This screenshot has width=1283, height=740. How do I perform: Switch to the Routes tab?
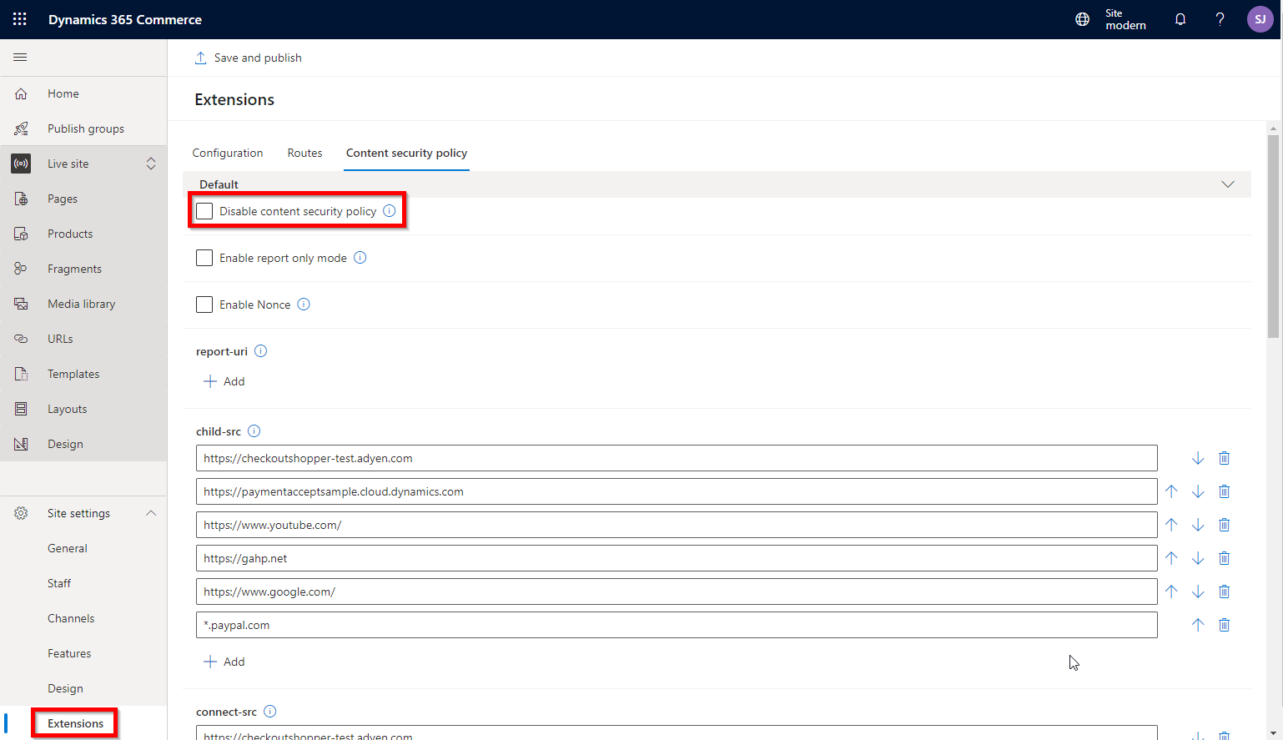pos(304,154)
